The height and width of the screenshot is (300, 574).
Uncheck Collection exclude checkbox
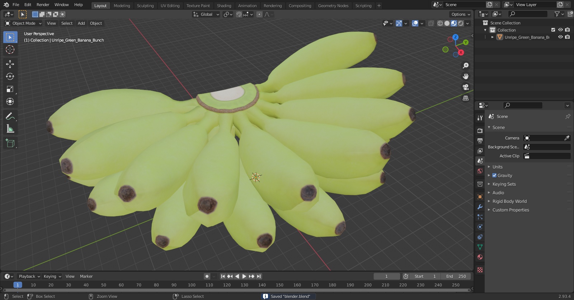pos(553,30)
